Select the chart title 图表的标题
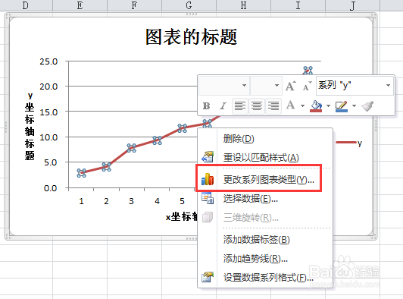403x299 pixels. tap(191, 37)
